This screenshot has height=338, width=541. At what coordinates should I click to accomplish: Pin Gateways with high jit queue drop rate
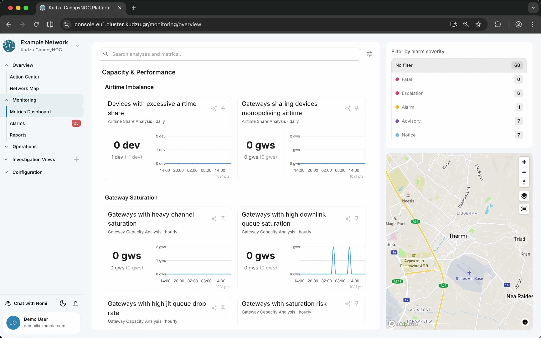[x=223, y=308]
